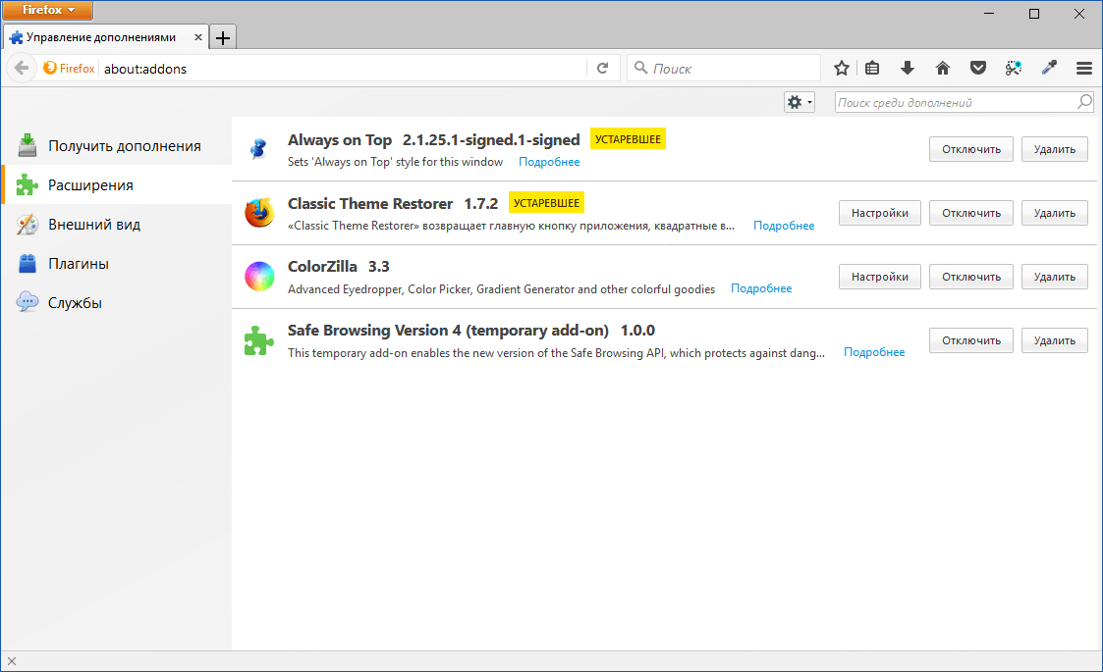Remove Safe Browsing add-on with Удалить
This screenshot has height=672, width=1103.
[x=1055, y=340]
